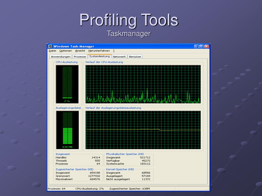Image resolution: width=262 pixels, height=196 pixels.
Task: Click the Profiling Tools slide title
Action: click(129, 20)
